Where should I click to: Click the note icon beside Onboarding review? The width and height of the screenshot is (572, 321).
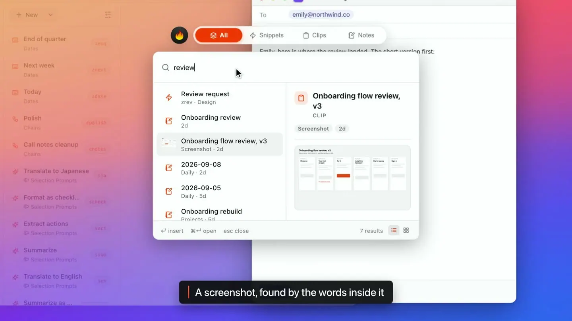tap(169, 121)
